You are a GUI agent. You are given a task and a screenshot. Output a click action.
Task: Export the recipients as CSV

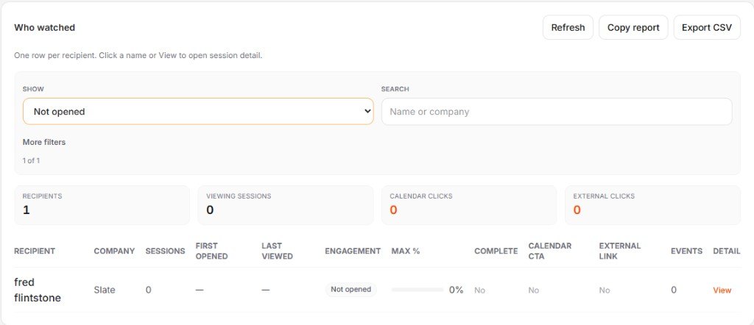(707, 27)
